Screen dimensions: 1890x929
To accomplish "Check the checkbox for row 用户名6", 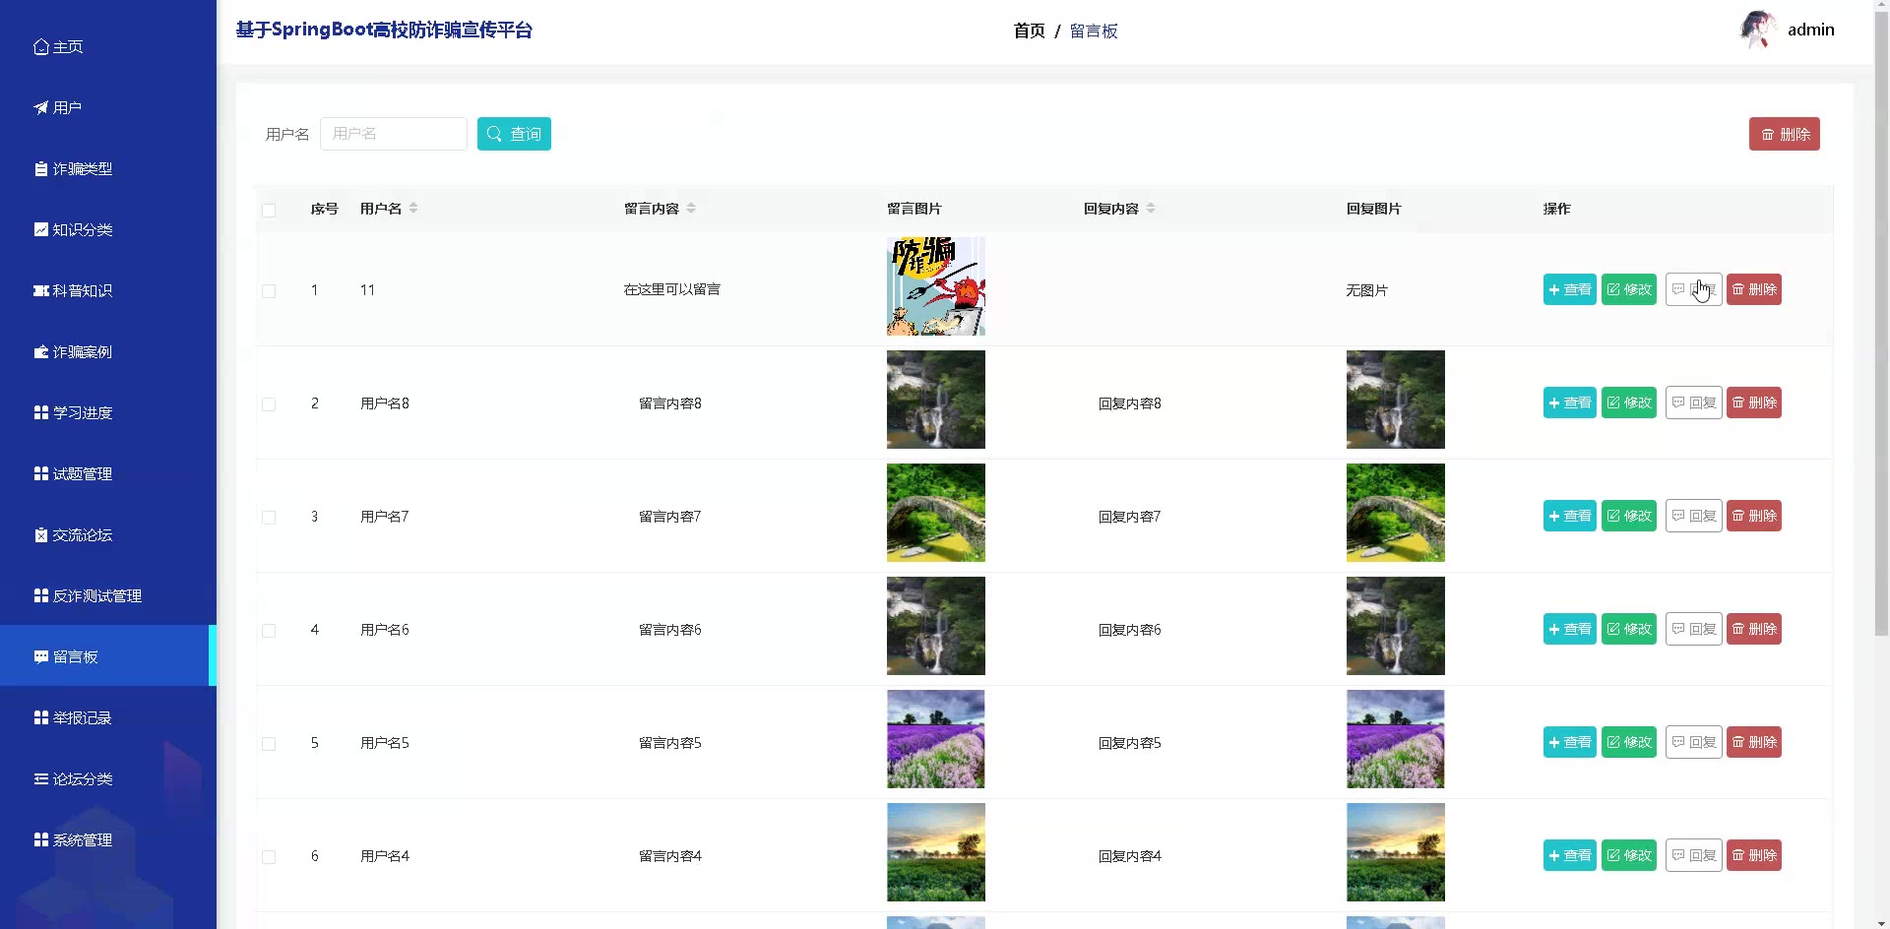I will coord(269,631).
